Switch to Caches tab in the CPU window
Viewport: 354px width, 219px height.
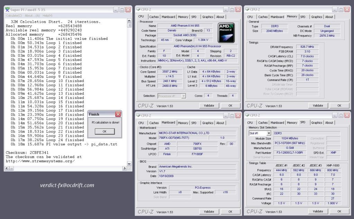tap(154, 17)
